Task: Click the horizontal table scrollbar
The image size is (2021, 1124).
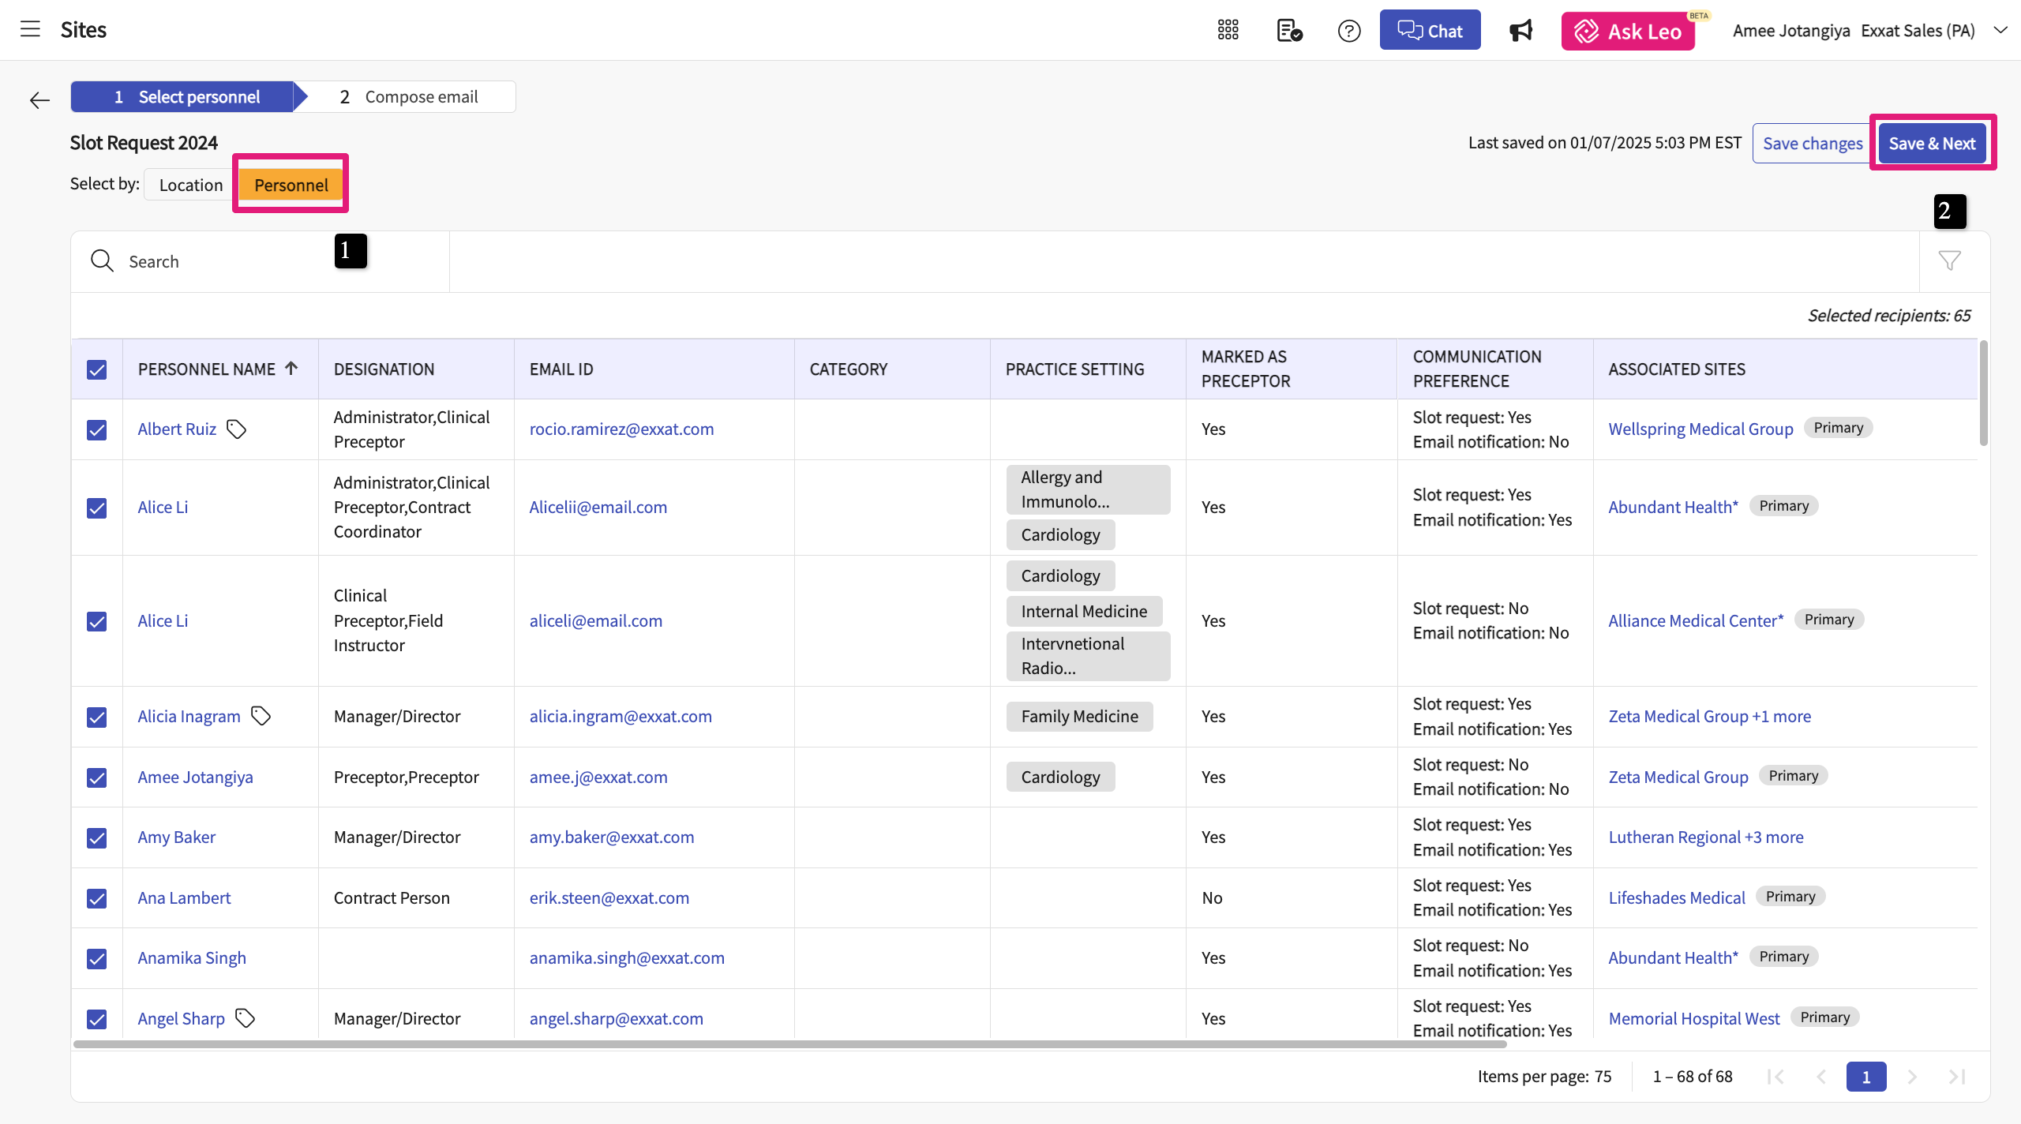Action: click(789, 1044)
